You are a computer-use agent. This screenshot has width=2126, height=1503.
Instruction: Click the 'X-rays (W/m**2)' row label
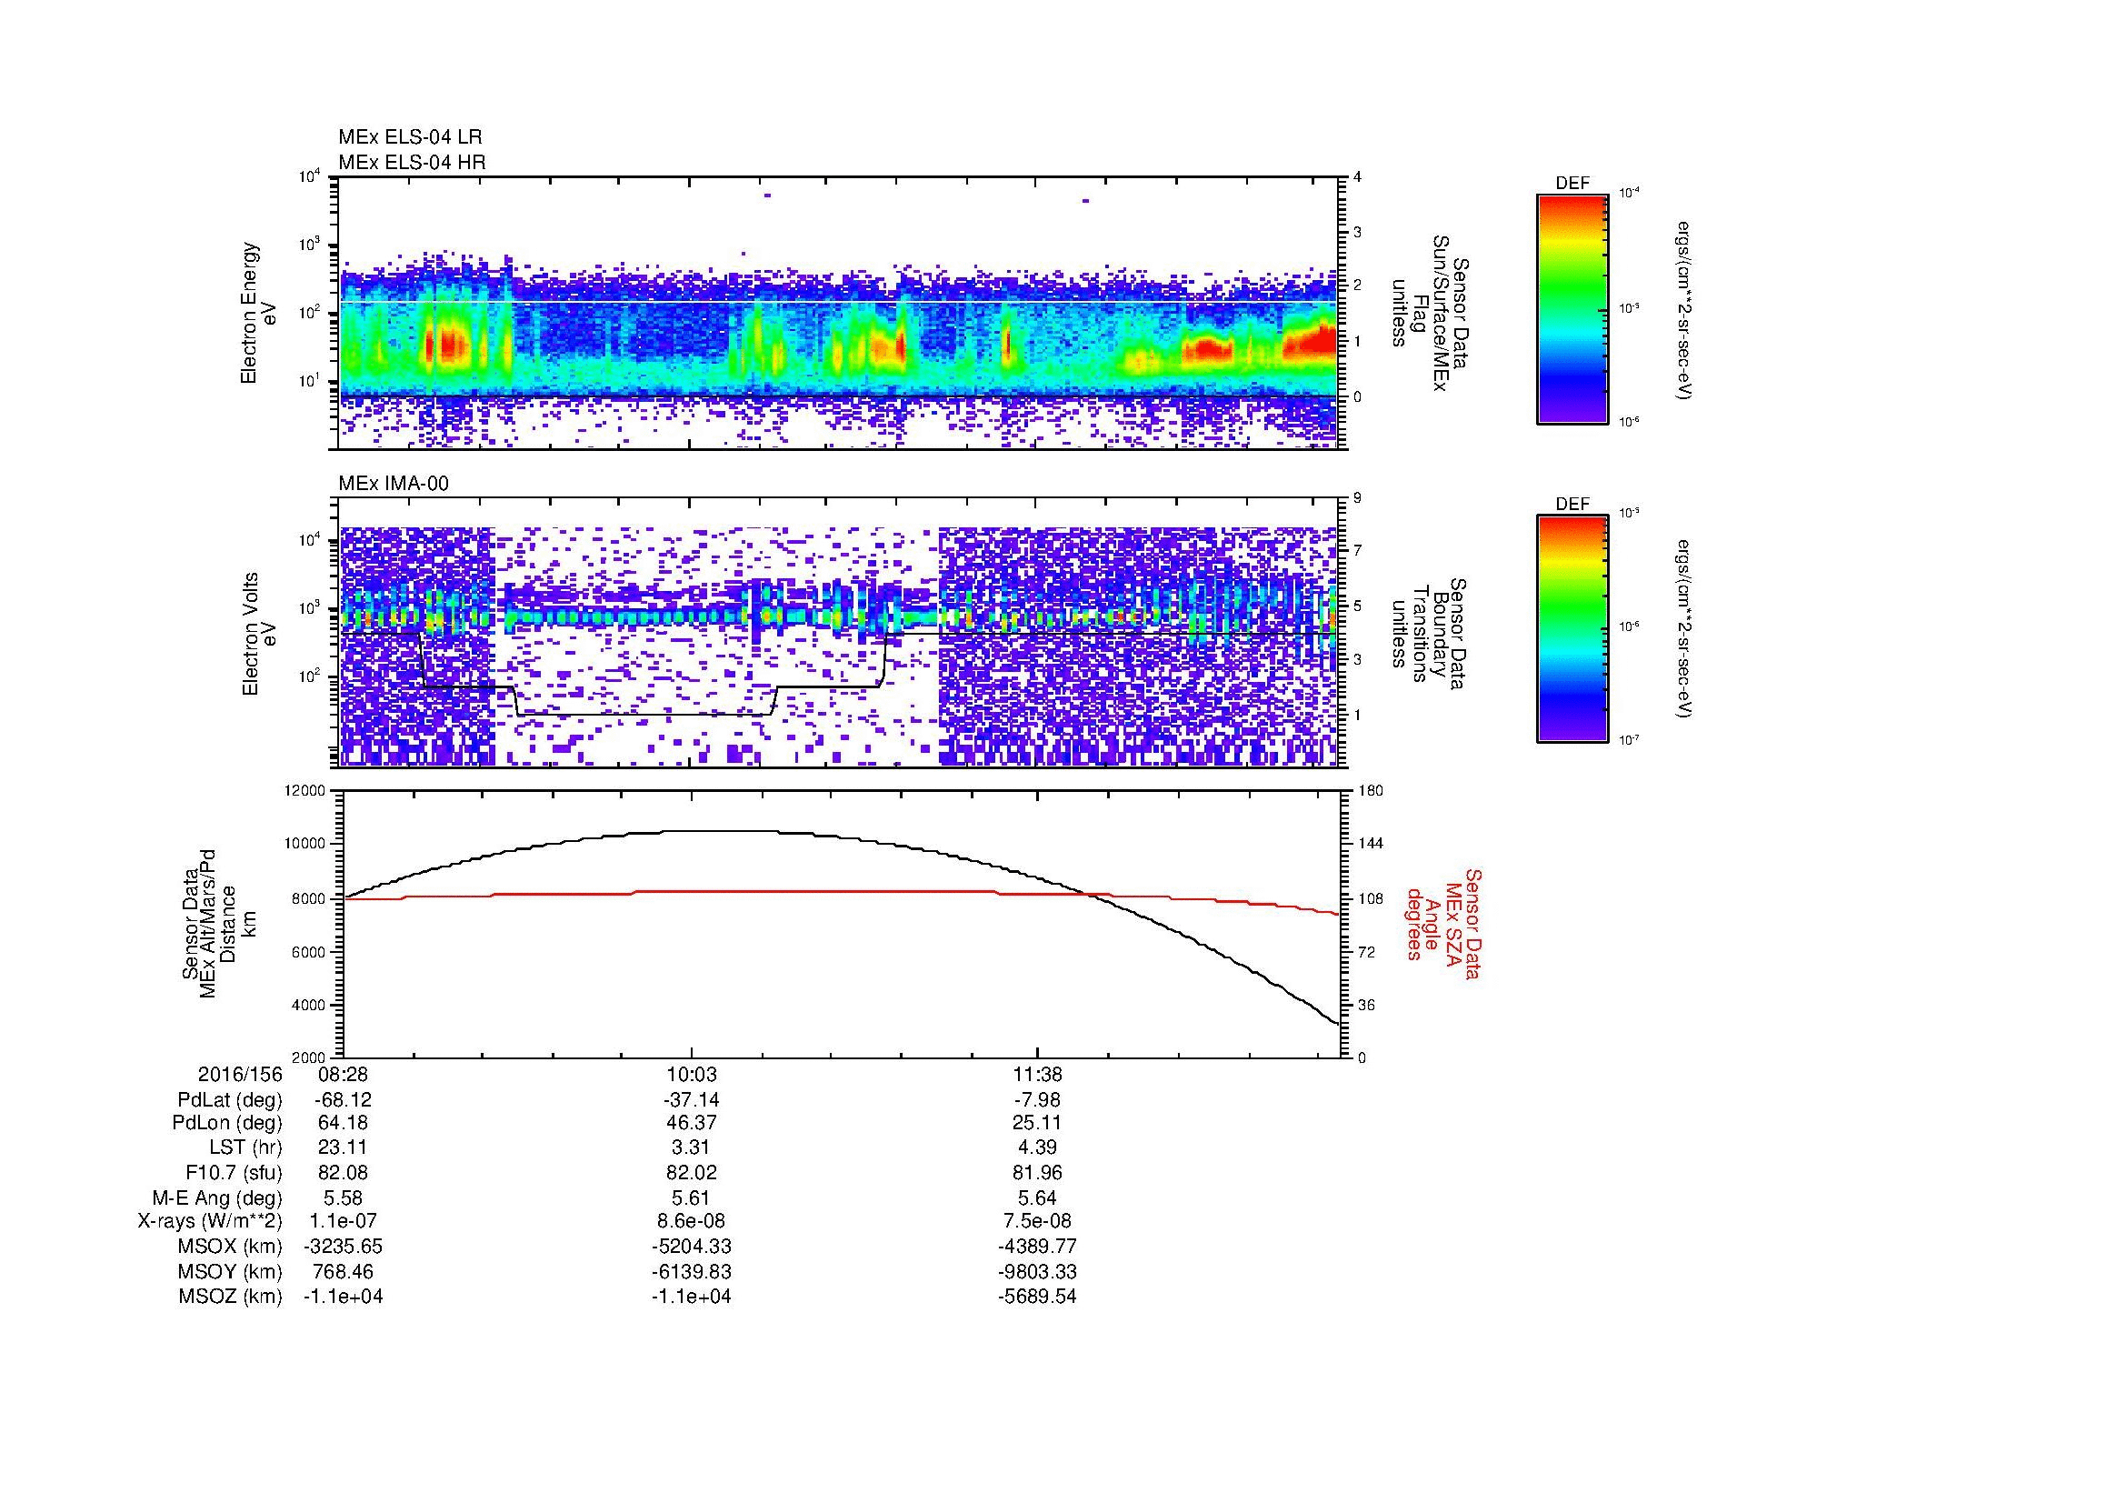[x=210, y=1221]
